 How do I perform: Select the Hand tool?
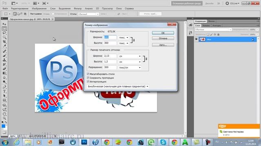coord(4,114)
